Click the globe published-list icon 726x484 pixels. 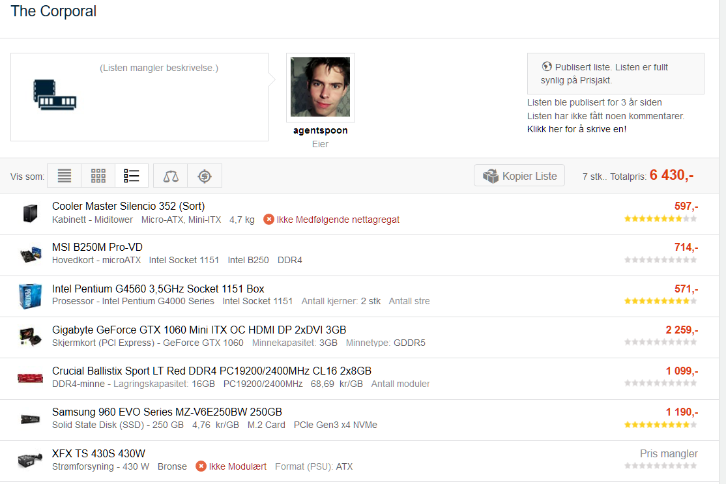(x=547, y=66)
